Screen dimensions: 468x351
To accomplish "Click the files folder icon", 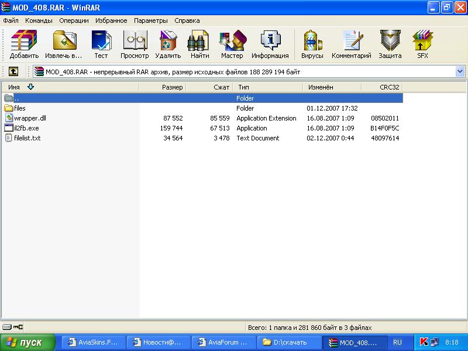I will coord(9,108).
